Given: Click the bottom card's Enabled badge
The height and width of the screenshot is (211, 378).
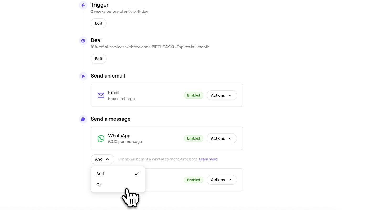Looking at the screenshot, I should tap(194, 180).
